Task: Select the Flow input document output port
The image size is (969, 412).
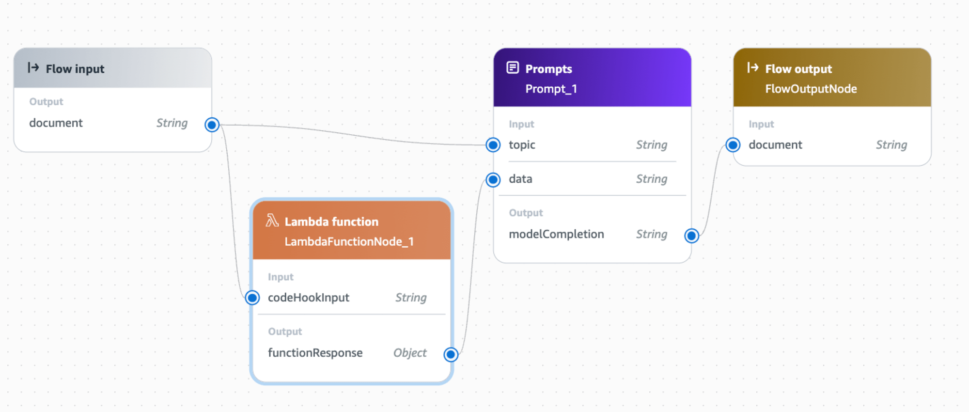Action: coord(212,125)
